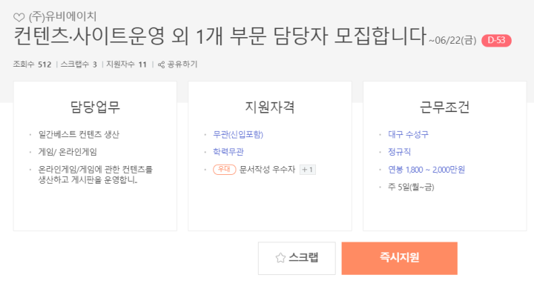The image size is (534, 295).
Task: Open the (주)유비에이치 company name link
Action: (x=62, y=16)
